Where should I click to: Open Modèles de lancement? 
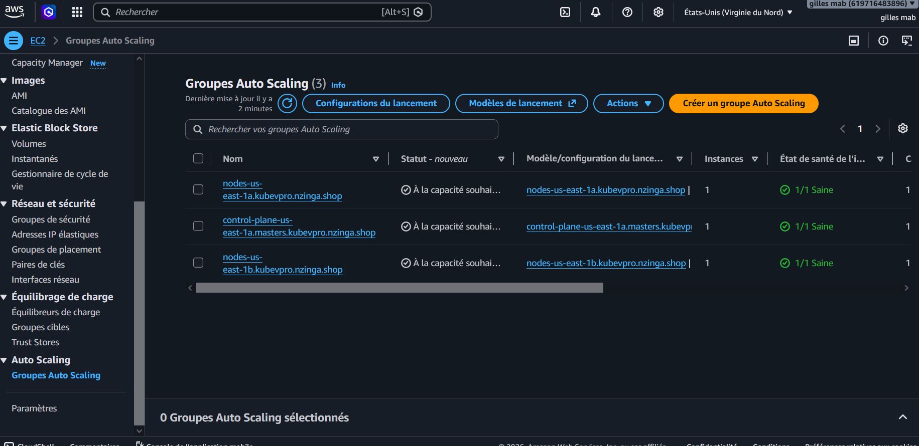521,103
